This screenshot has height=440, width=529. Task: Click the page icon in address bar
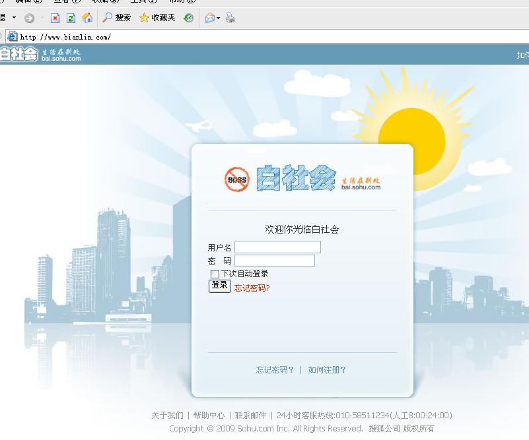coord(12,36)
